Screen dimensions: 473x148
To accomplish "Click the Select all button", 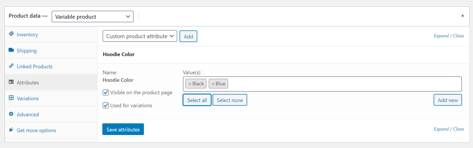I will point(197,100).
